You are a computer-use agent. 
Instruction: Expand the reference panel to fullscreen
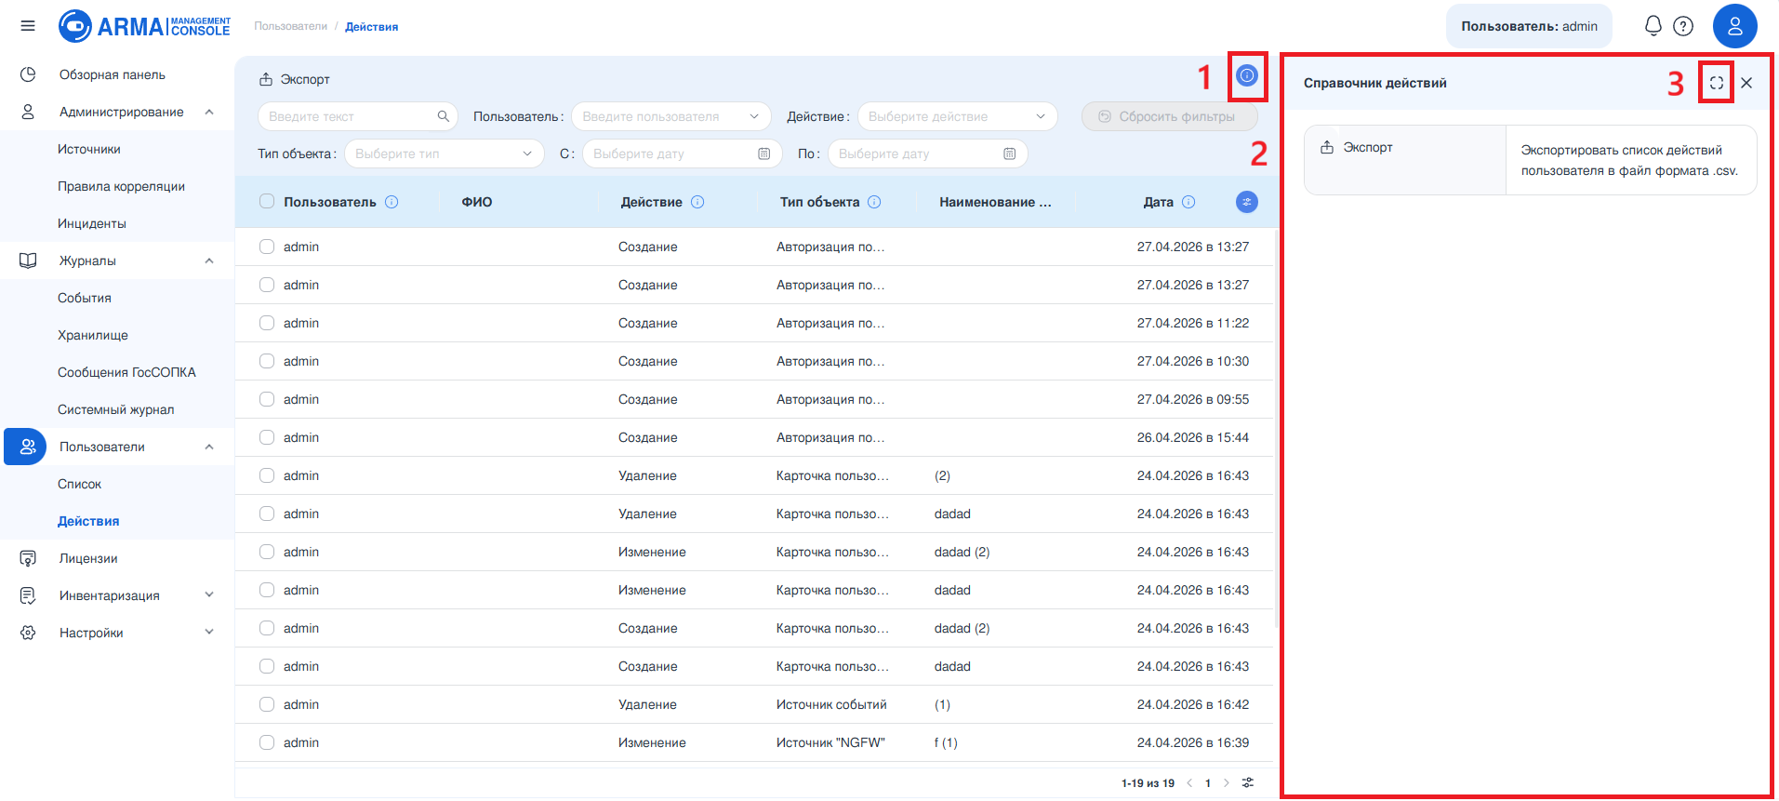pyautogui.click(x=1716, y=83)
